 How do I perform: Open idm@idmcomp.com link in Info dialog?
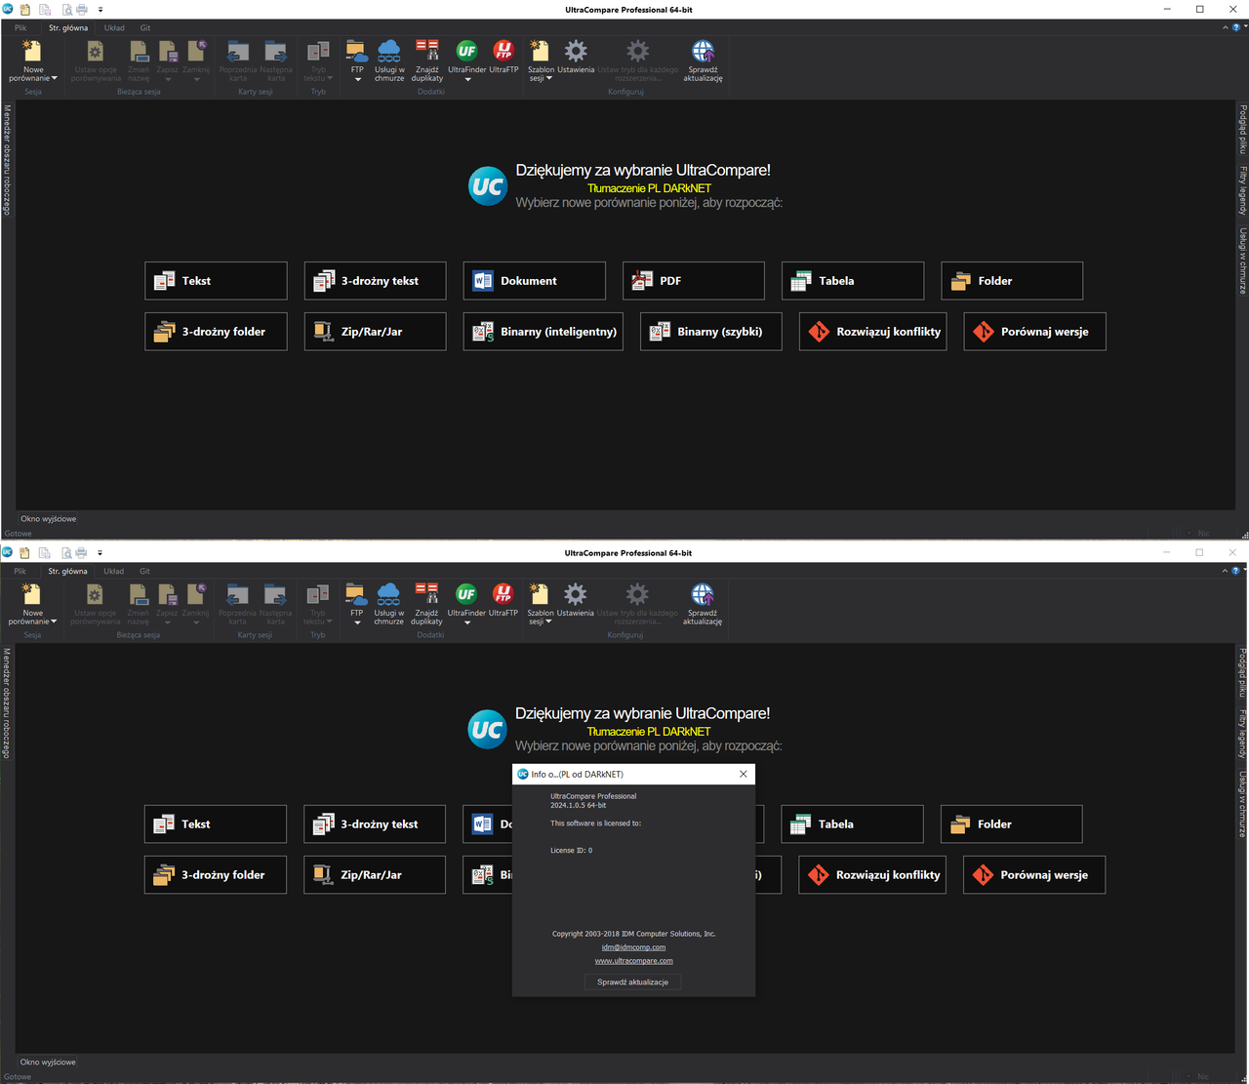coord(633,947)
